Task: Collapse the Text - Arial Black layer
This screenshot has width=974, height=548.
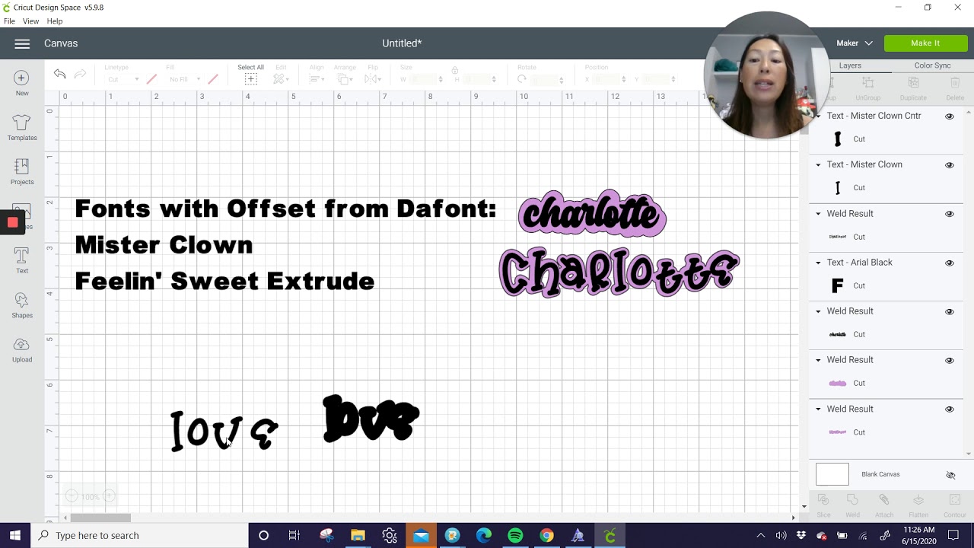Action: pyautogui.click(x=819, y=263)
